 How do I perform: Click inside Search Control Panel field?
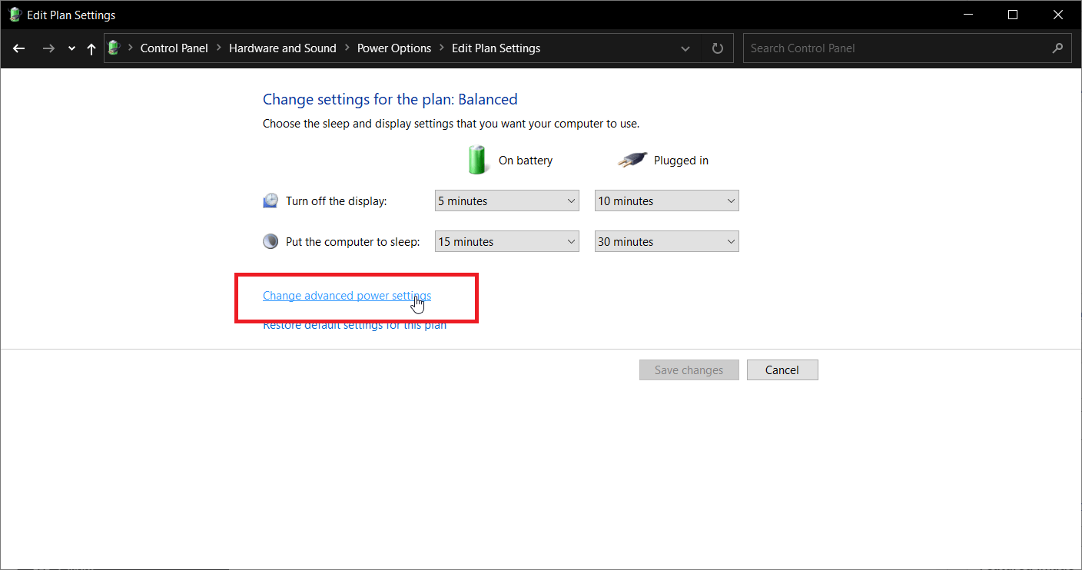coord(895,48)
